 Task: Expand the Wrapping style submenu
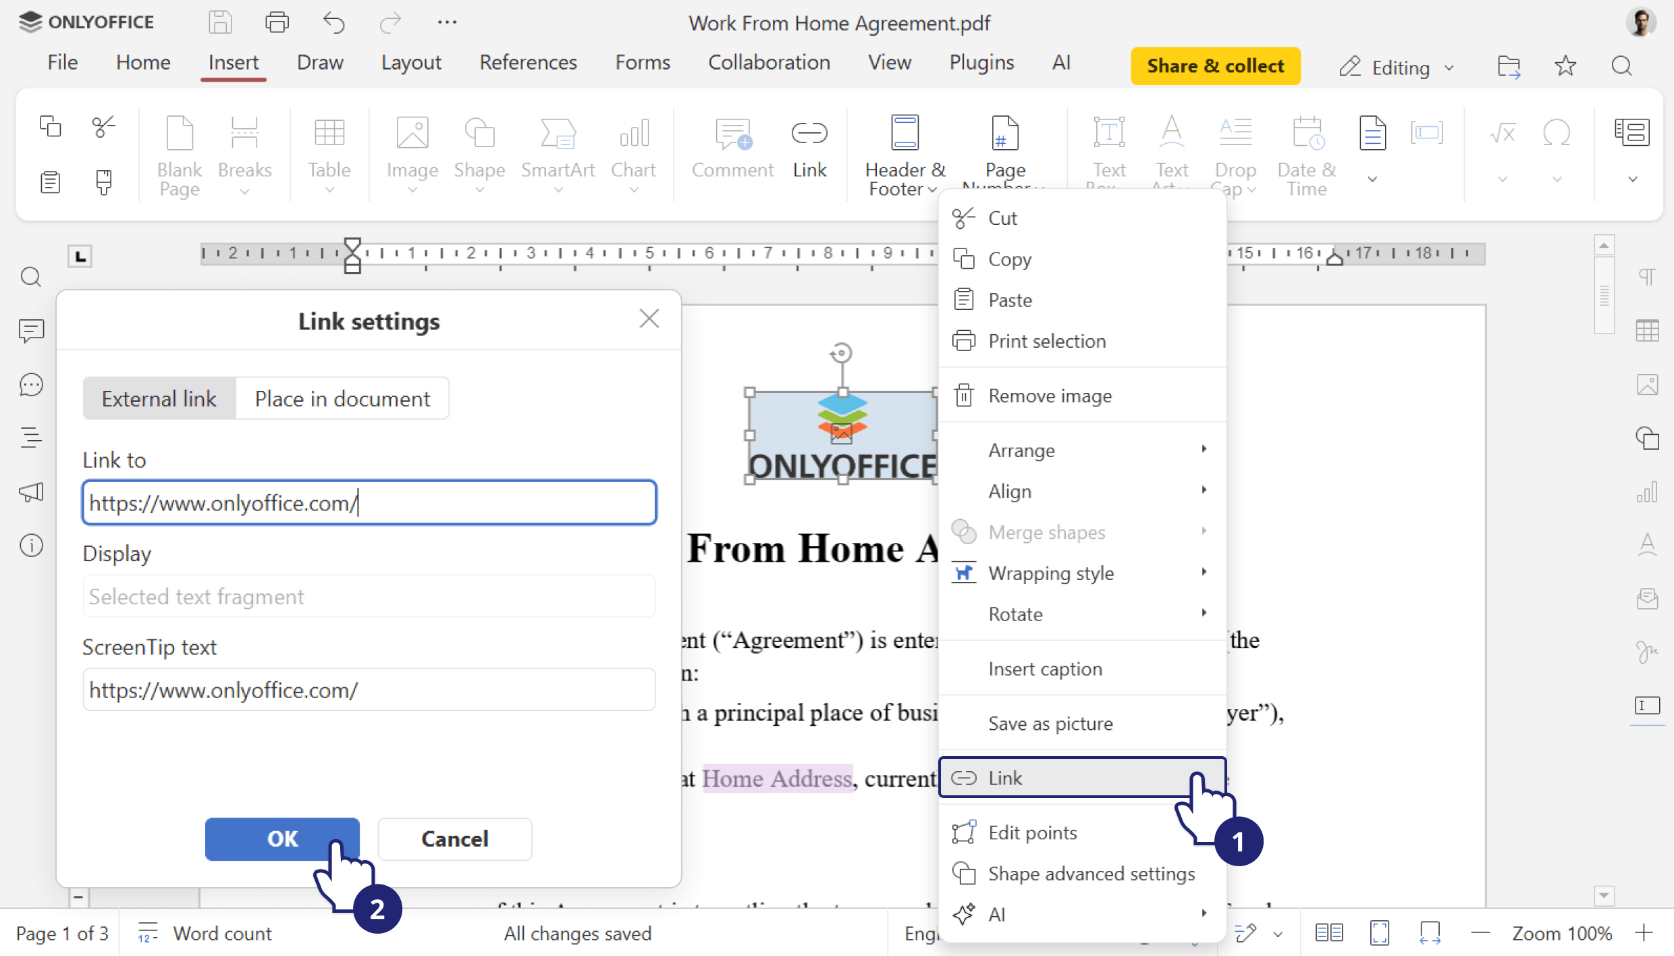click(x=1050, y=573)
